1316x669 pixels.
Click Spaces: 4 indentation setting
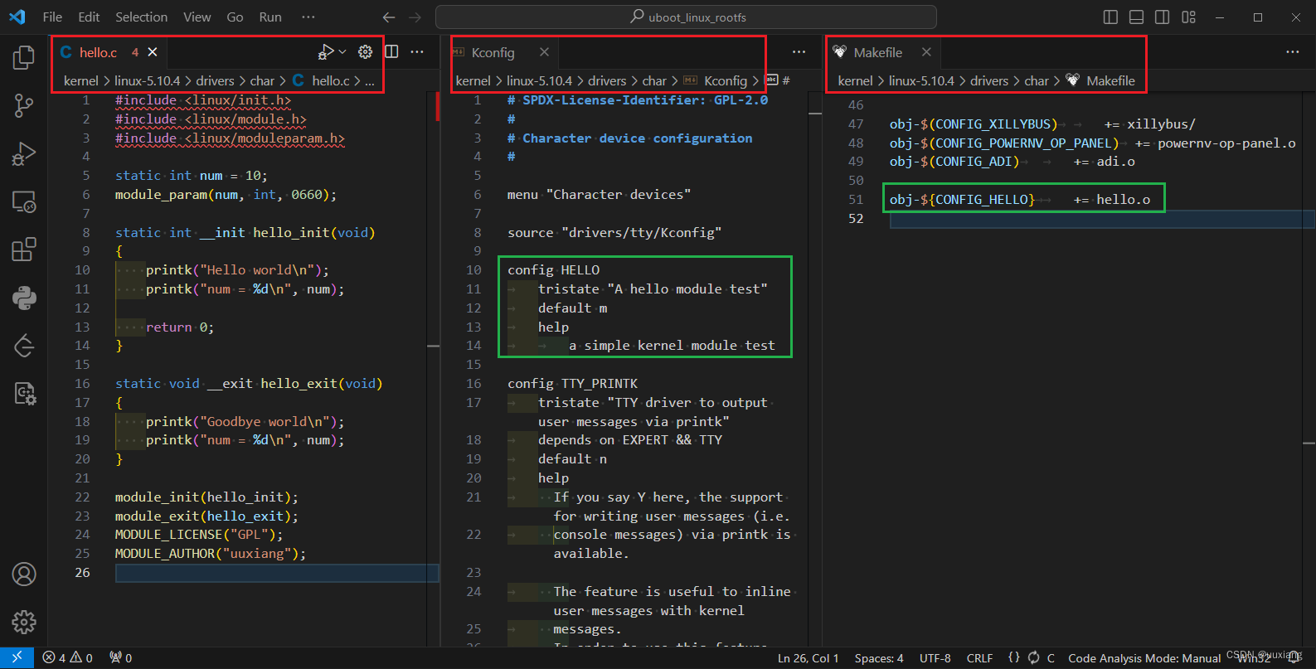(879, 658)
